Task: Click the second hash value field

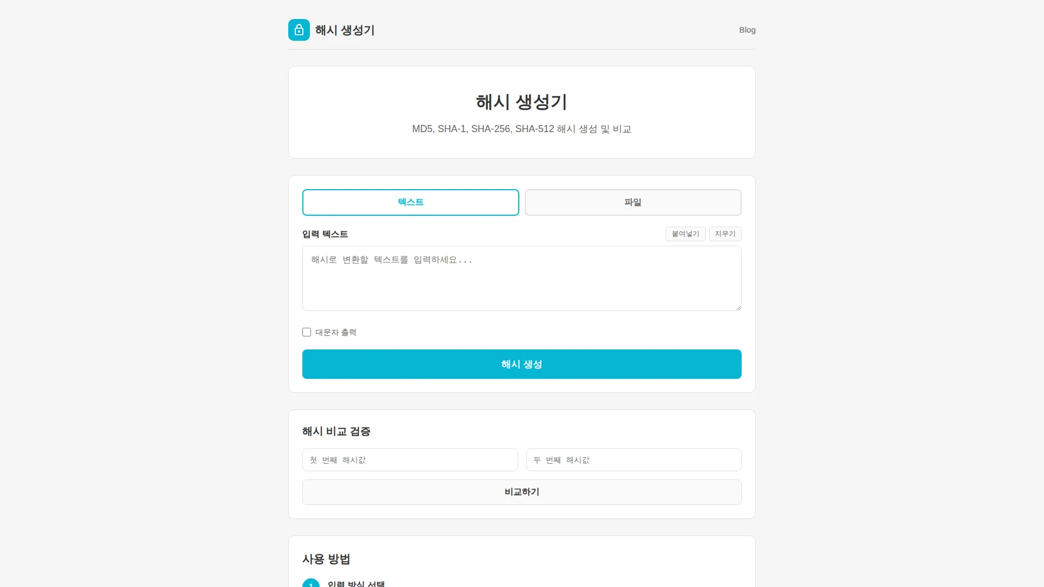Action: coord(633,459)
